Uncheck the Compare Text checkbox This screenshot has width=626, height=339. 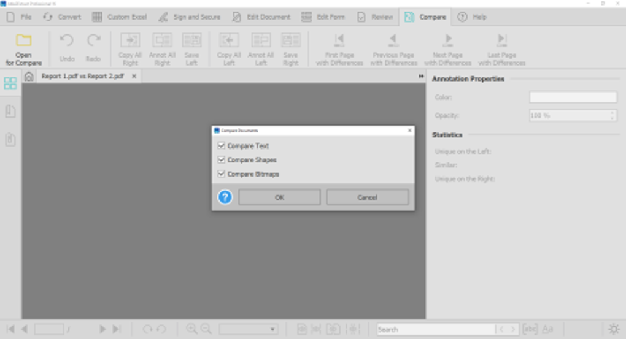pos(222,146)
